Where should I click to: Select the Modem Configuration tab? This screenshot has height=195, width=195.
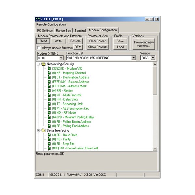(x=103, y=30)
